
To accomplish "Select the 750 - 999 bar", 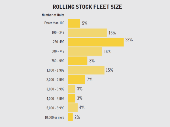I will [78, 61].
